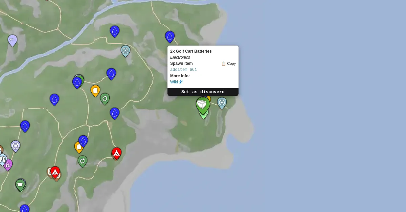The height and width of the screenshot is (212, 406).
Task: Click the teal target marker left of the popup
Action: pyautogui.click(x=126, y=51)
